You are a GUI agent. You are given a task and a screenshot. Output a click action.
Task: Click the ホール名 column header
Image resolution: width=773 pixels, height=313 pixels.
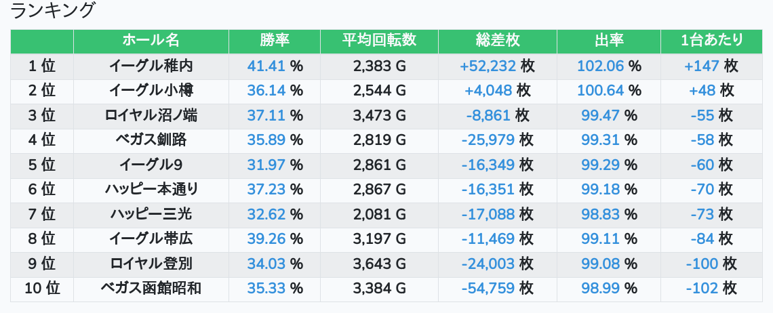point(151,41)
